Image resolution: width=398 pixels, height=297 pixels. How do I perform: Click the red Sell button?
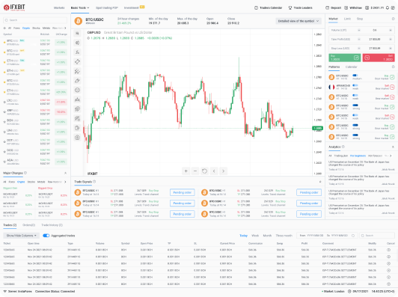pyautogui.click(x=379, y=58)
